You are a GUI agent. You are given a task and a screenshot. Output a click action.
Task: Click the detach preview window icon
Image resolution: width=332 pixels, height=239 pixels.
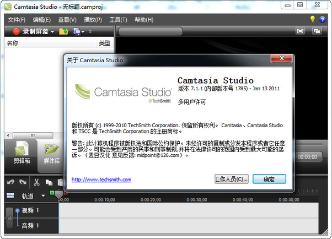(x=317, y=31)
